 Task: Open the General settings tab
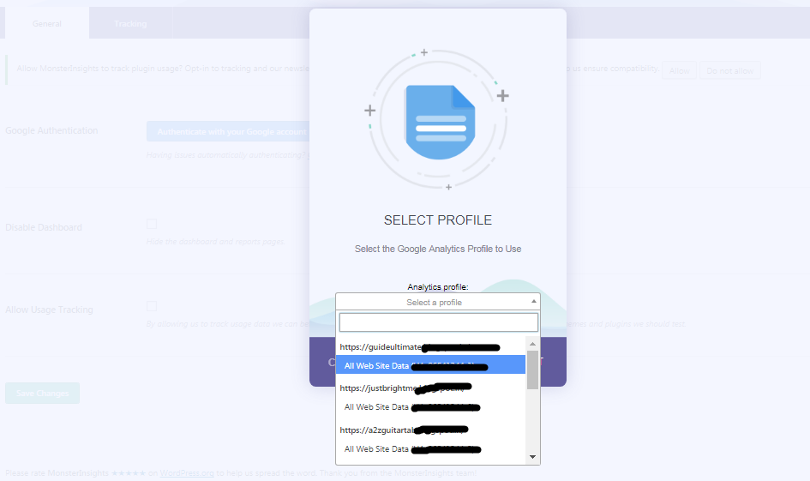point(47,23)
